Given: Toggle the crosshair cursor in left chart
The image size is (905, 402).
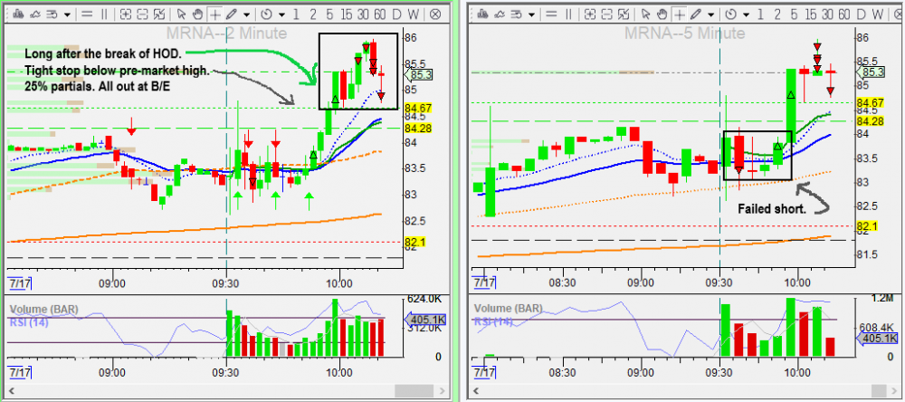Looking at the screenshot, I should tap(214, 14).
